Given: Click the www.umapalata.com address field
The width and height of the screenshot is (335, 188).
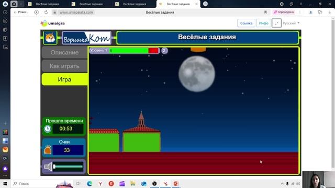Looking at the screenshot, I should click(x=76, y=13).
